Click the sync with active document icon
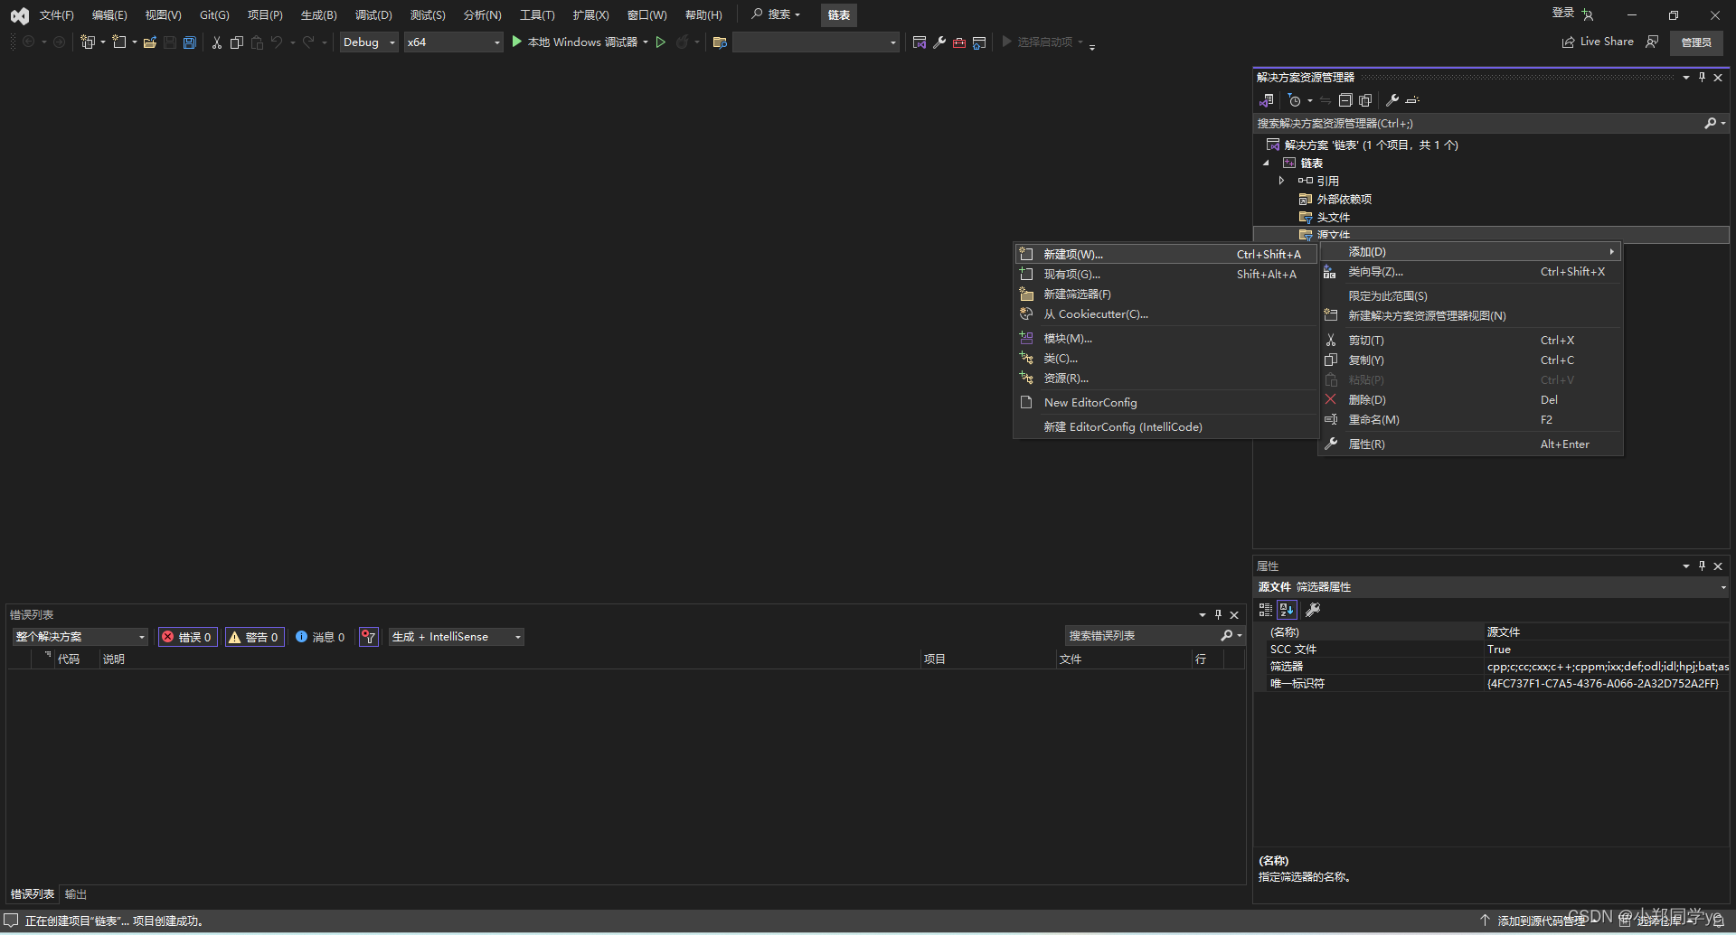The image size is (1736, 935). (x=1325, y=100)
